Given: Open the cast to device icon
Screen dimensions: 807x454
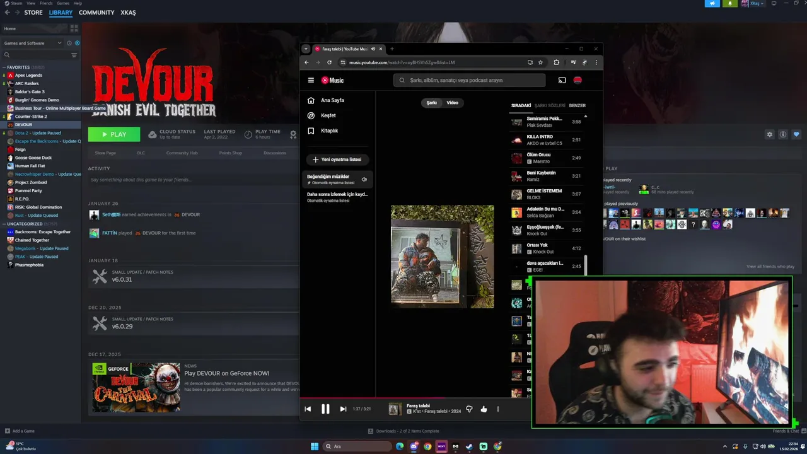Looking at the screenshot, I should point(562,80).
